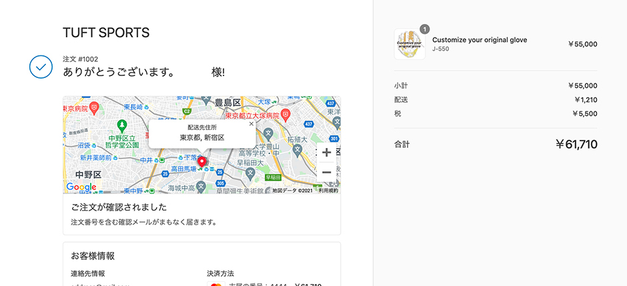The image size is (627, 286).
Task: Click the 決済方法 label
Action: click(220, 273)
